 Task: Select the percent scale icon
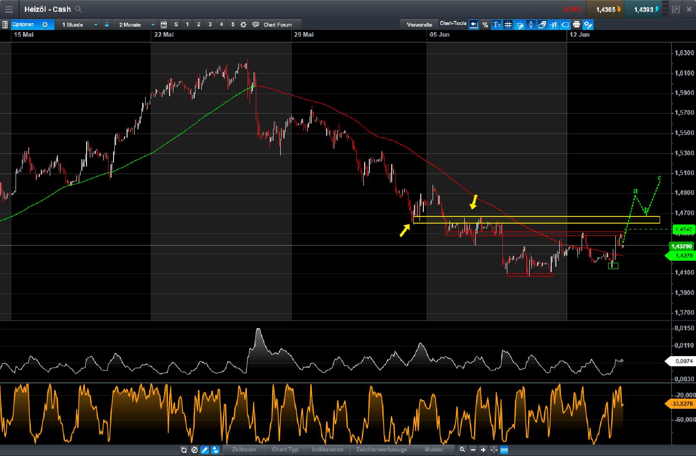pos(485,24)
